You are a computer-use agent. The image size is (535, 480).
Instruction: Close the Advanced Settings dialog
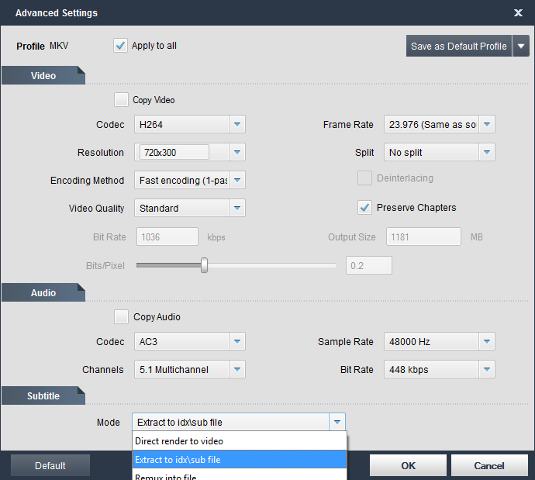518,13
